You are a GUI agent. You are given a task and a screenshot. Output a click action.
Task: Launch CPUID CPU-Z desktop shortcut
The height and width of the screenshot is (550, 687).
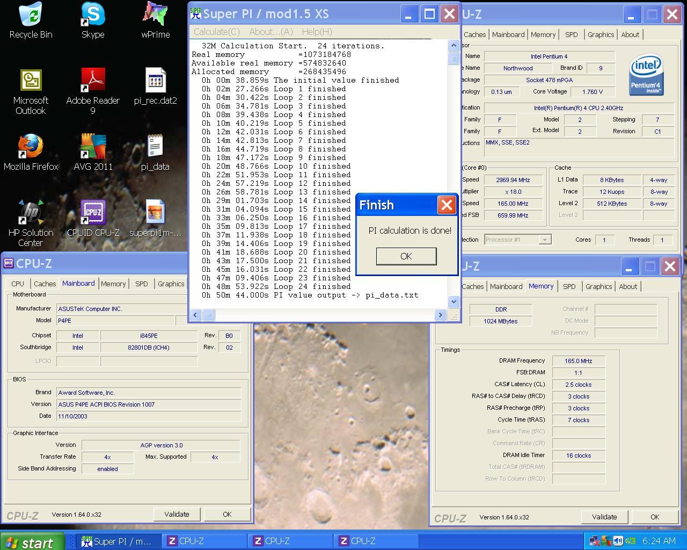pos(93,219)
